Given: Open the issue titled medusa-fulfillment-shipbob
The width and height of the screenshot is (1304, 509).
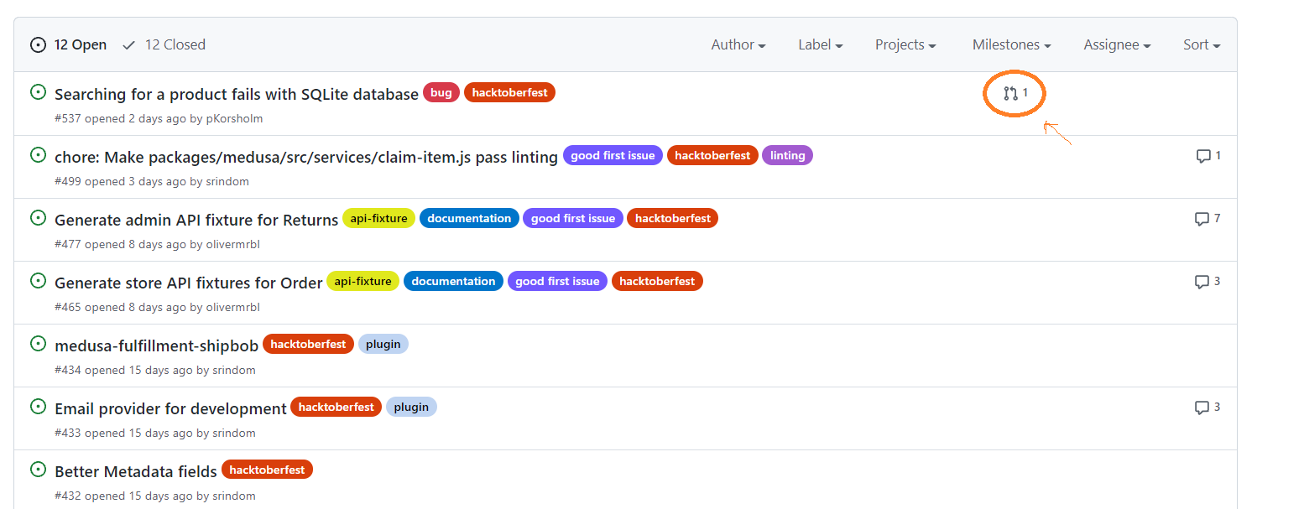Looking at the screenshot, I should click(x=157, y=345).
